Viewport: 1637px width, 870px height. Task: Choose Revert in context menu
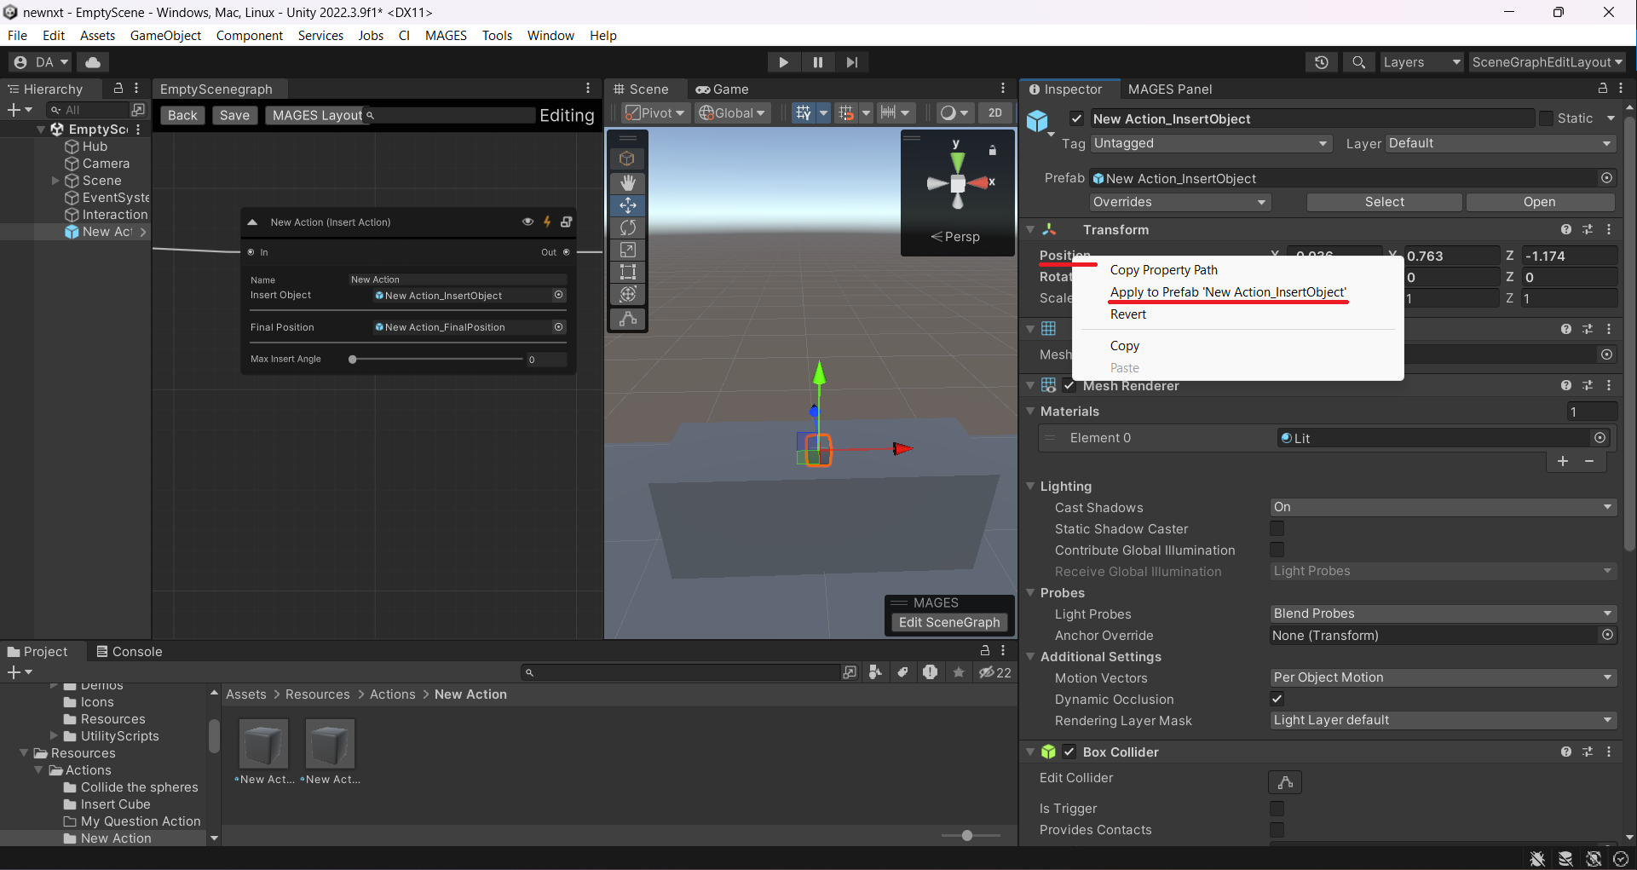click(1128, 314)
